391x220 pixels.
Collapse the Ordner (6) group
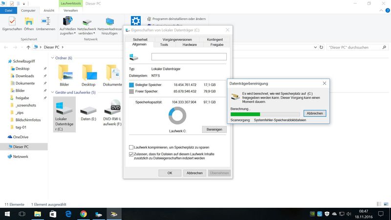coord(52,58)
